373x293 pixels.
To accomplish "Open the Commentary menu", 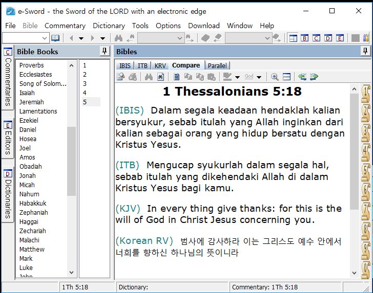I will click(x=65, y=26).
